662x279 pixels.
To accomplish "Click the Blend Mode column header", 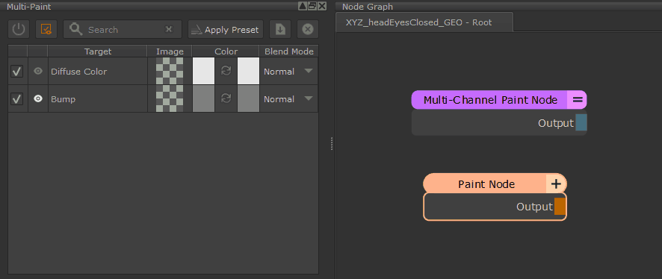I will [288, 51].
